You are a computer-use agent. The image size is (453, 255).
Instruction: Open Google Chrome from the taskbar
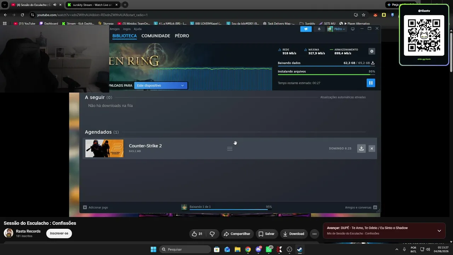[x=248, y=249]
